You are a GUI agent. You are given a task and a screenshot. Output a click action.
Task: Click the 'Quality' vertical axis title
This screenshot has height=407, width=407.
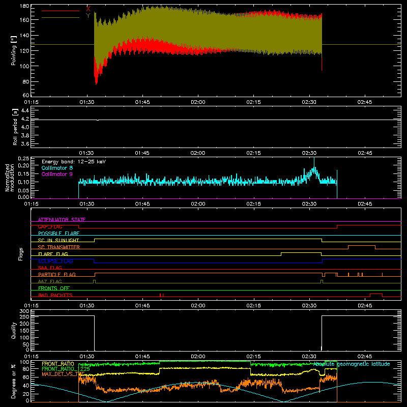click(14, 330)
